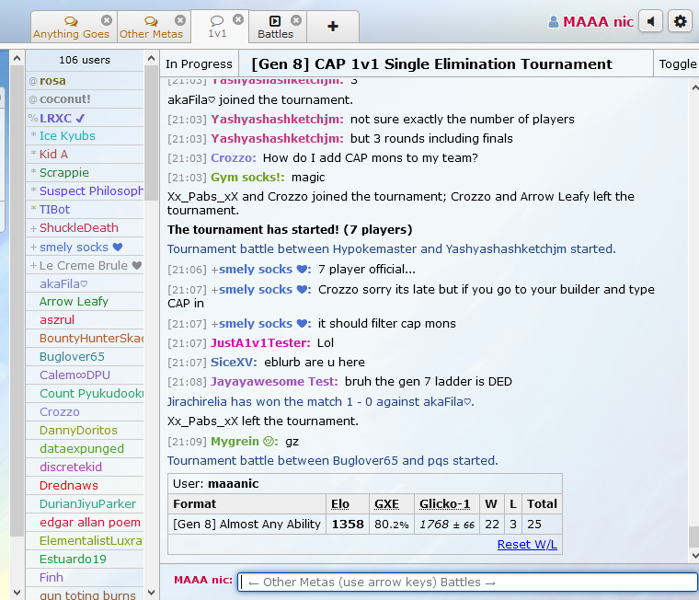Click the chat log scroll-down arrow

click(x=694, y=556)
